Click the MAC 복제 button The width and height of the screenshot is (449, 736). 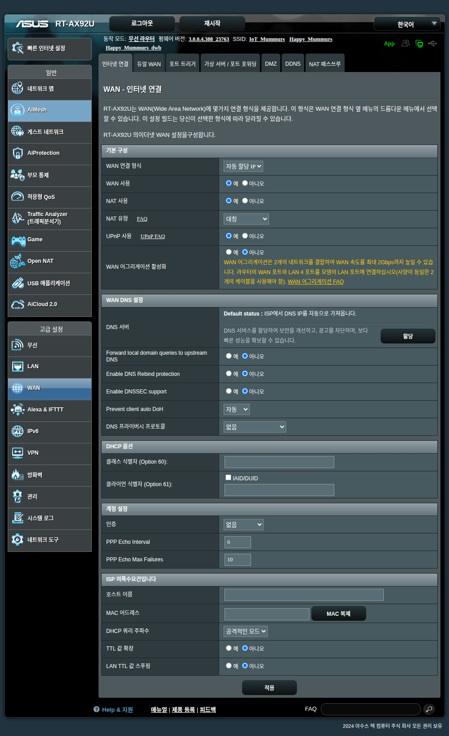338,614
